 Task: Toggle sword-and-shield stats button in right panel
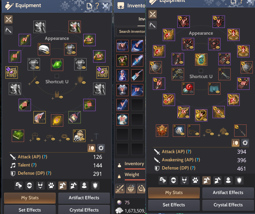[x=235, y=143]
